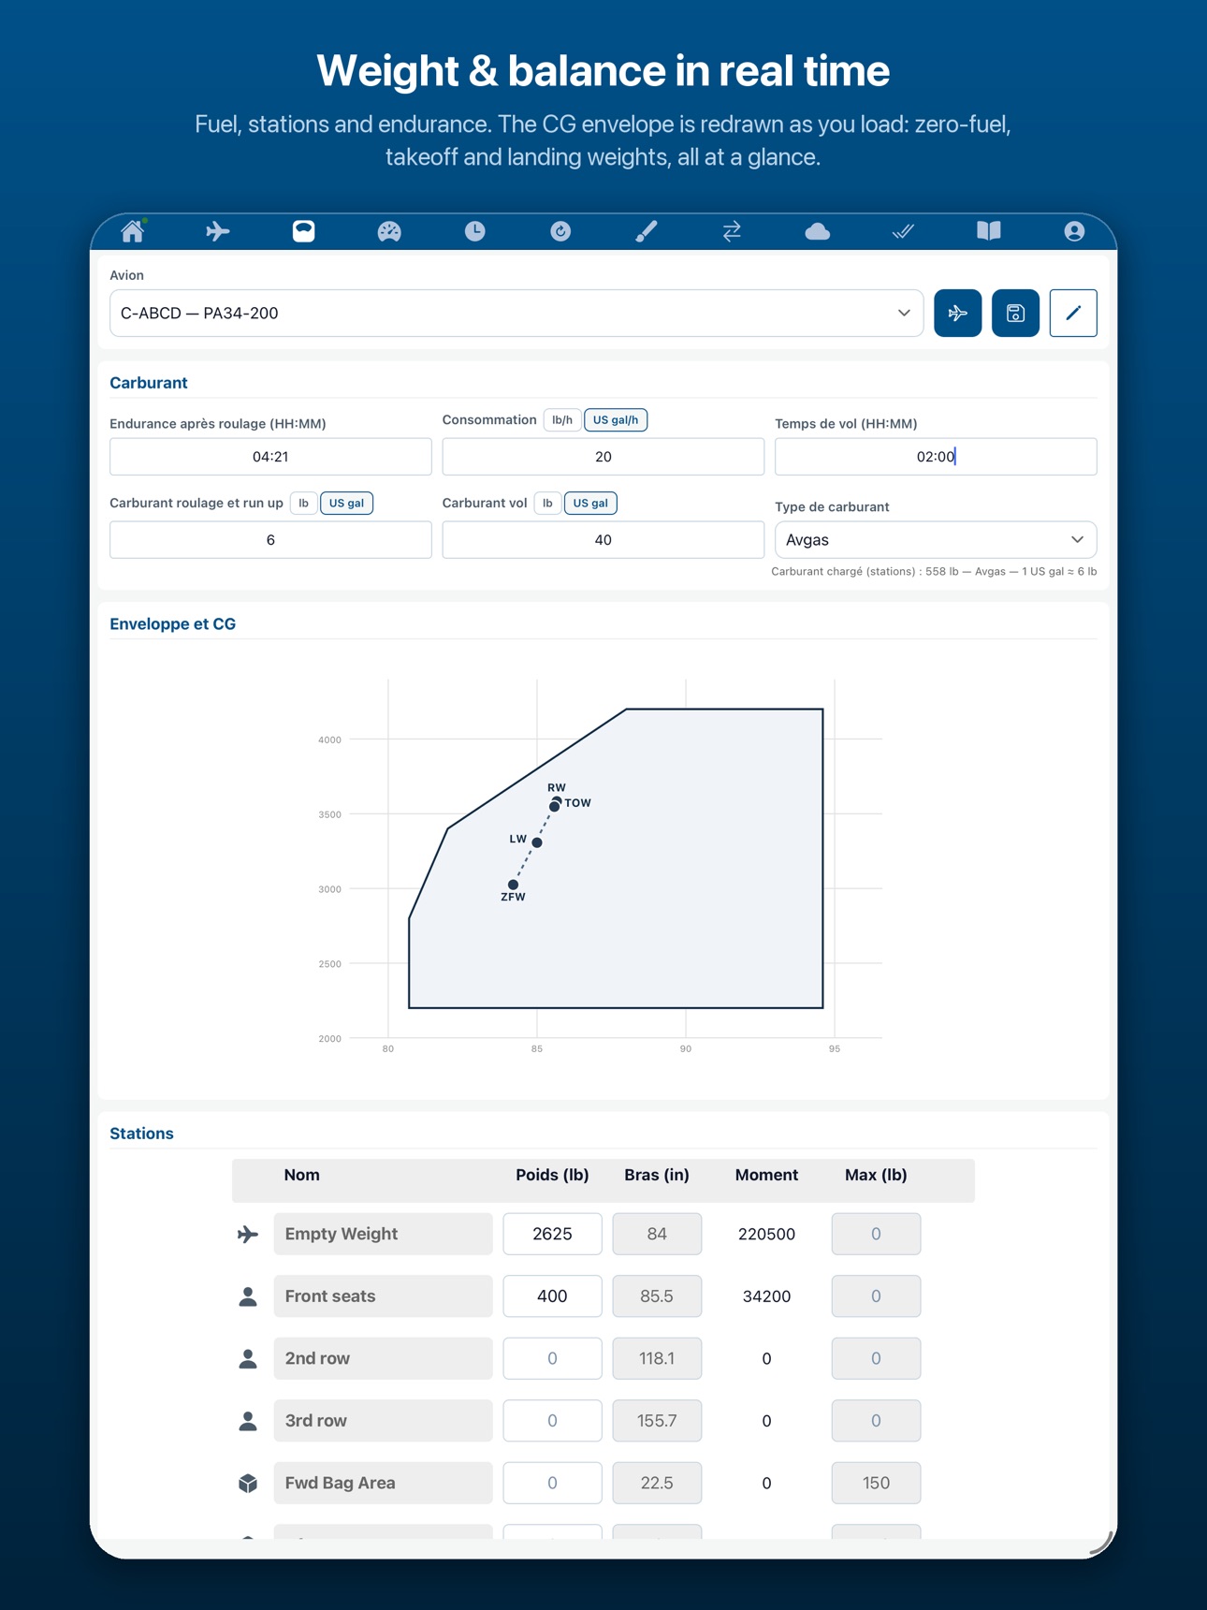This screenshot has height=1610, width=1207.
Task: Open the swap arrows tab icon
Action: coord(732,231)
